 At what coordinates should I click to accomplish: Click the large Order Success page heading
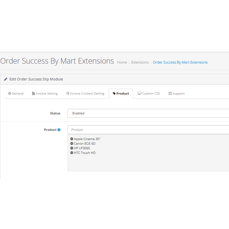click(x=57, y=61)
